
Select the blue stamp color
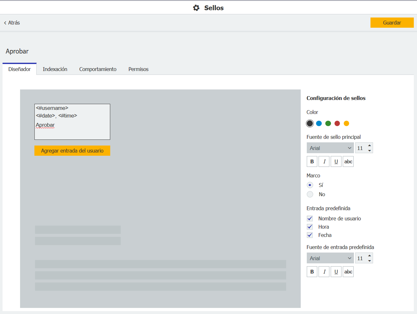tap(319, 123)
